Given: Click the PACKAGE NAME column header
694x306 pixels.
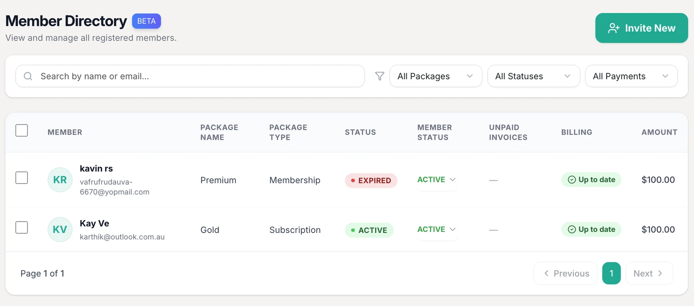Looking at the screenshot, I should pyautogui.click(x=219, y=132).
